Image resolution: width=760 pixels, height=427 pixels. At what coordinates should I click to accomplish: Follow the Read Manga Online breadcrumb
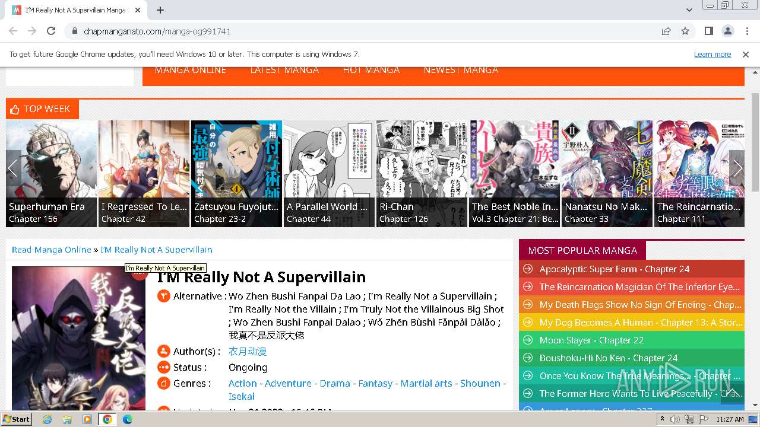click(x=52, y=250)
